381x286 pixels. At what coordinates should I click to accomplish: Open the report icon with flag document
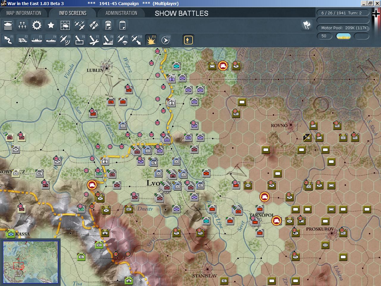(x=108, y=25)
